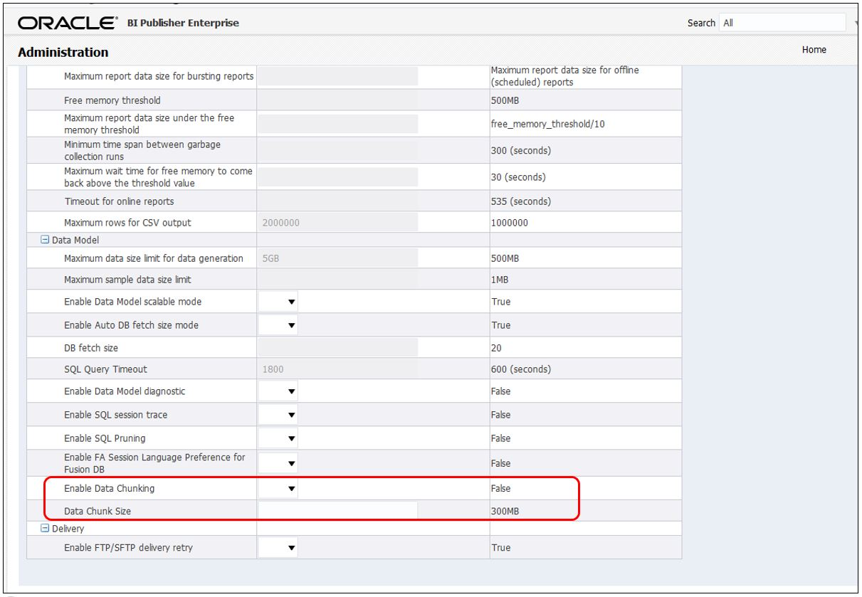
Task: Open Enable SQL session trace dropdown
Action: pos(278,415)
